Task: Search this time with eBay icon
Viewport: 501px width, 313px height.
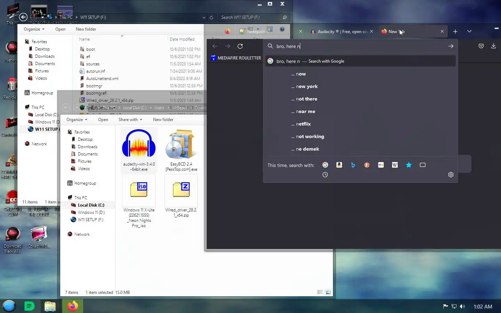Action: [381, 165]
